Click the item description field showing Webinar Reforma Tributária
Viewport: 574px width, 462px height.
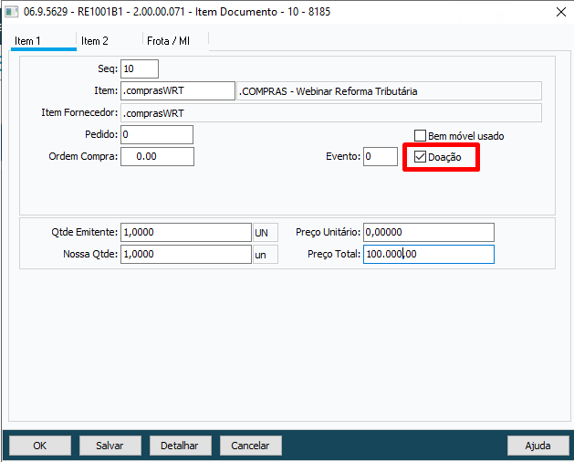[389, 91]
